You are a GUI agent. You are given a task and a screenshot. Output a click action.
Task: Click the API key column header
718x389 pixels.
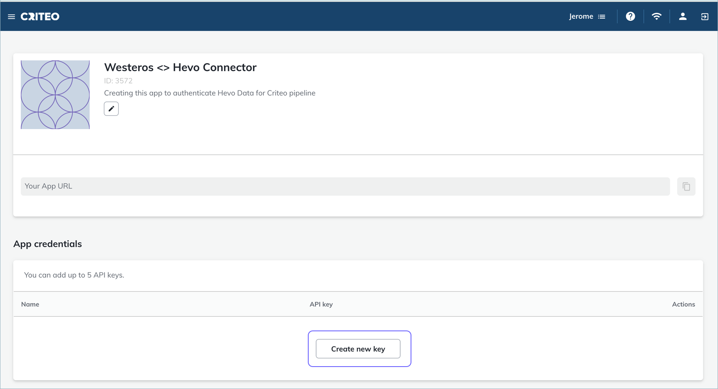point(321,304)
